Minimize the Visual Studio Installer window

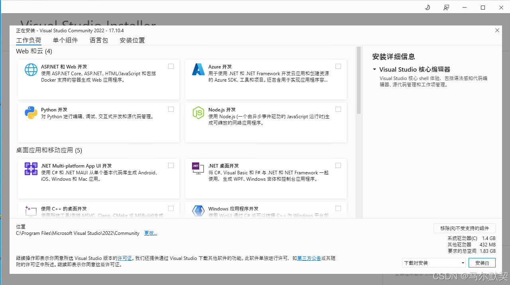[x=465, y=8]
